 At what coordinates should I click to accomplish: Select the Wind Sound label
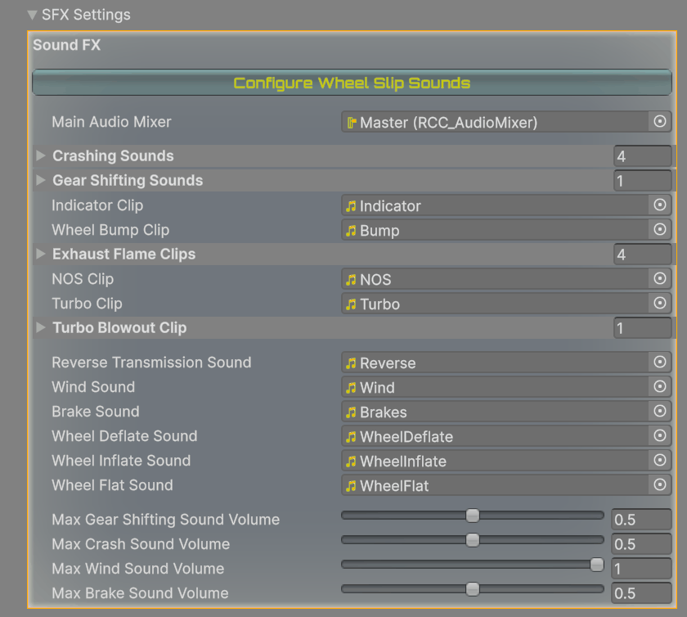point(93,387)
